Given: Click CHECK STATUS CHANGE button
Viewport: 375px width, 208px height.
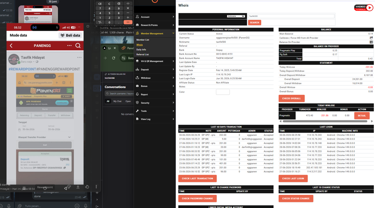Looking at the screenshot, I should (296, 198).
